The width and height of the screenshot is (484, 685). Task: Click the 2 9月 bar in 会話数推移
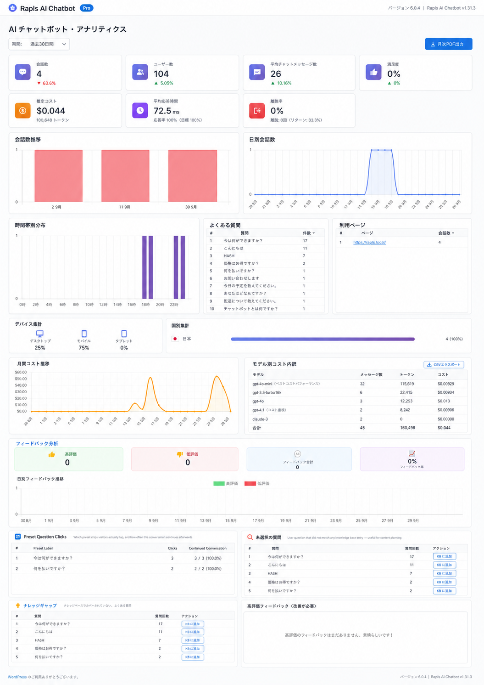pyautogui.click(x=58, y=176)
